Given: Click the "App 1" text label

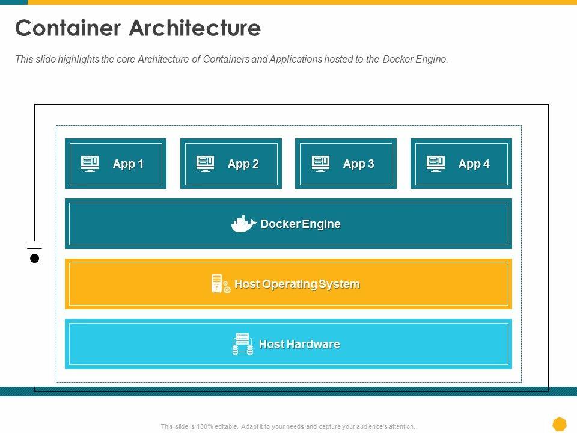Looking at the screenshot, I should click(128, 164).
